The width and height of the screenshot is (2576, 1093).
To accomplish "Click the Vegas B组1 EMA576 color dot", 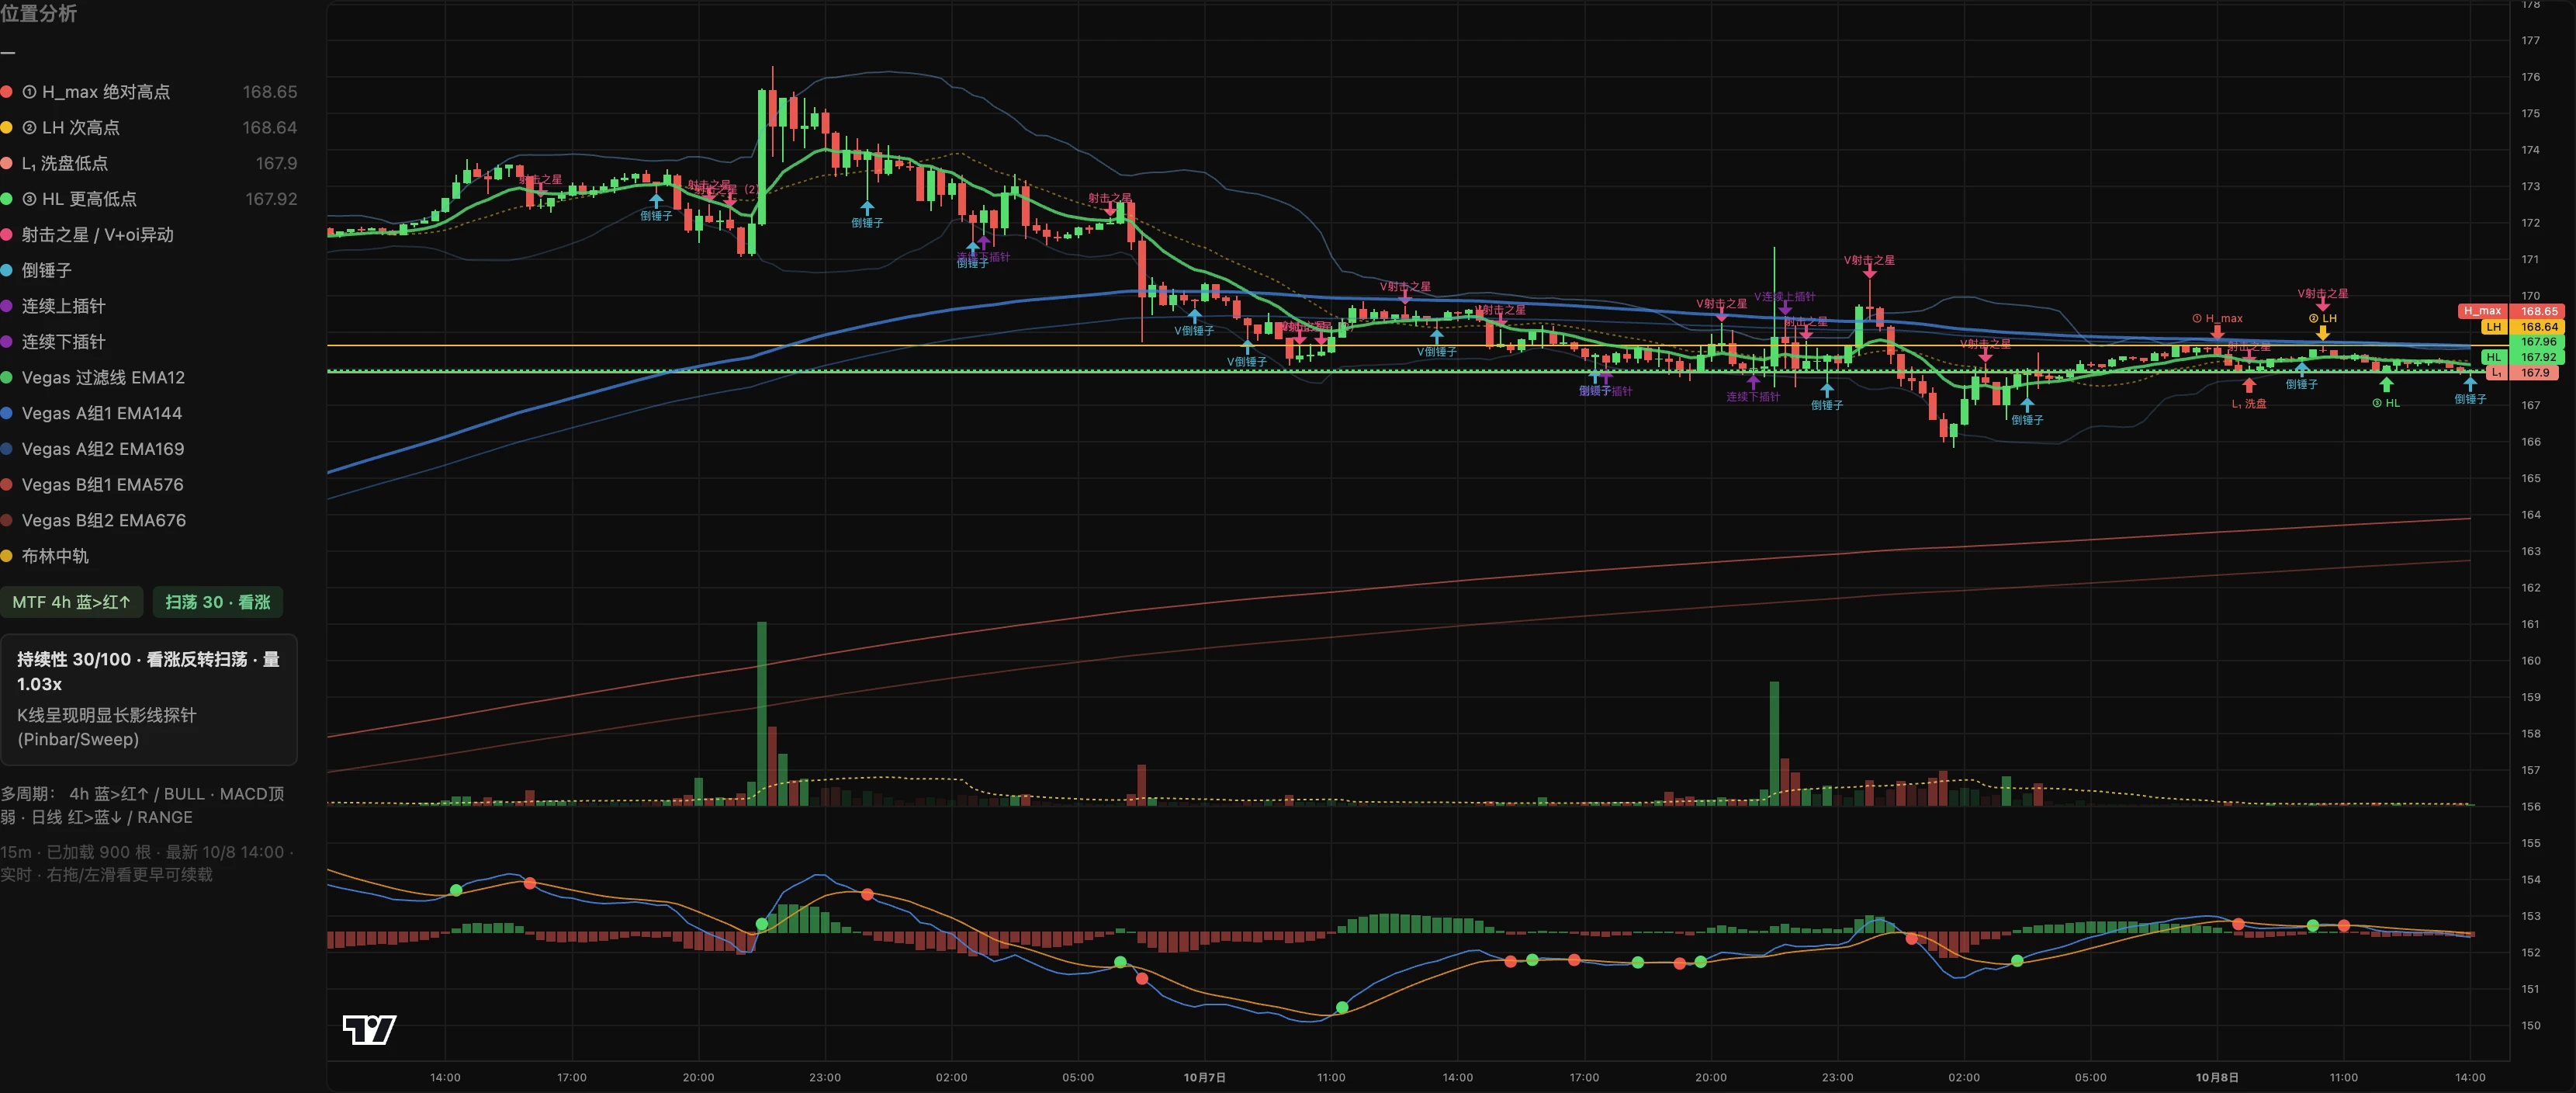I will 6,484.
